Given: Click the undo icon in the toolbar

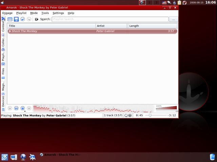Looking at the screenshot, I should click(23, 19).
